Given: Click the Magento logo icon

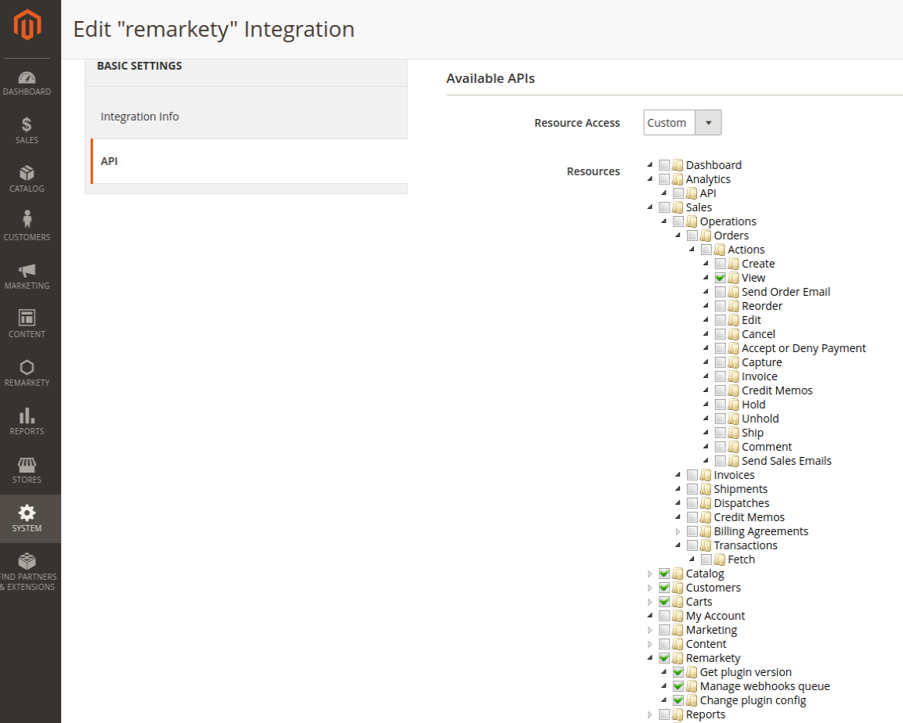Looking at the screenshot, I should (27, 25).
